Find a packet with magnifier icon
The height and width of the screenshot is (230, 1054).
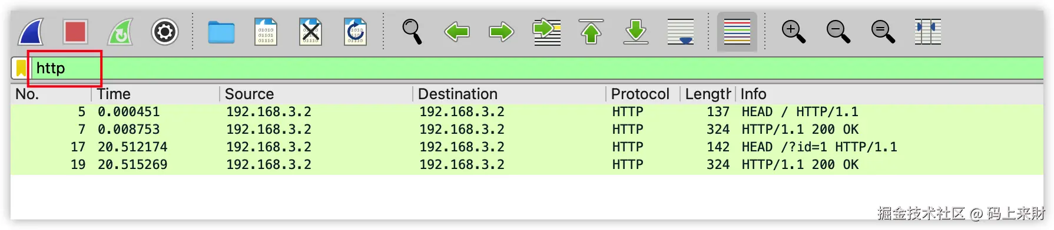point(412,31)
